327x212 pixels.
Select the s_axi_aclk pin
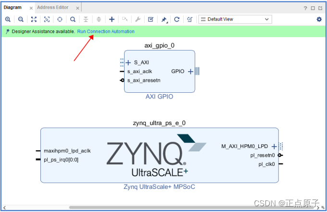pos(139,72)
